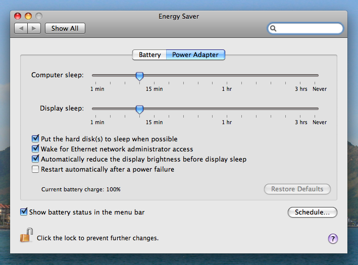Minimize the window with the yellow button
The height and width of the screenshot is (265, 358).
28,16
